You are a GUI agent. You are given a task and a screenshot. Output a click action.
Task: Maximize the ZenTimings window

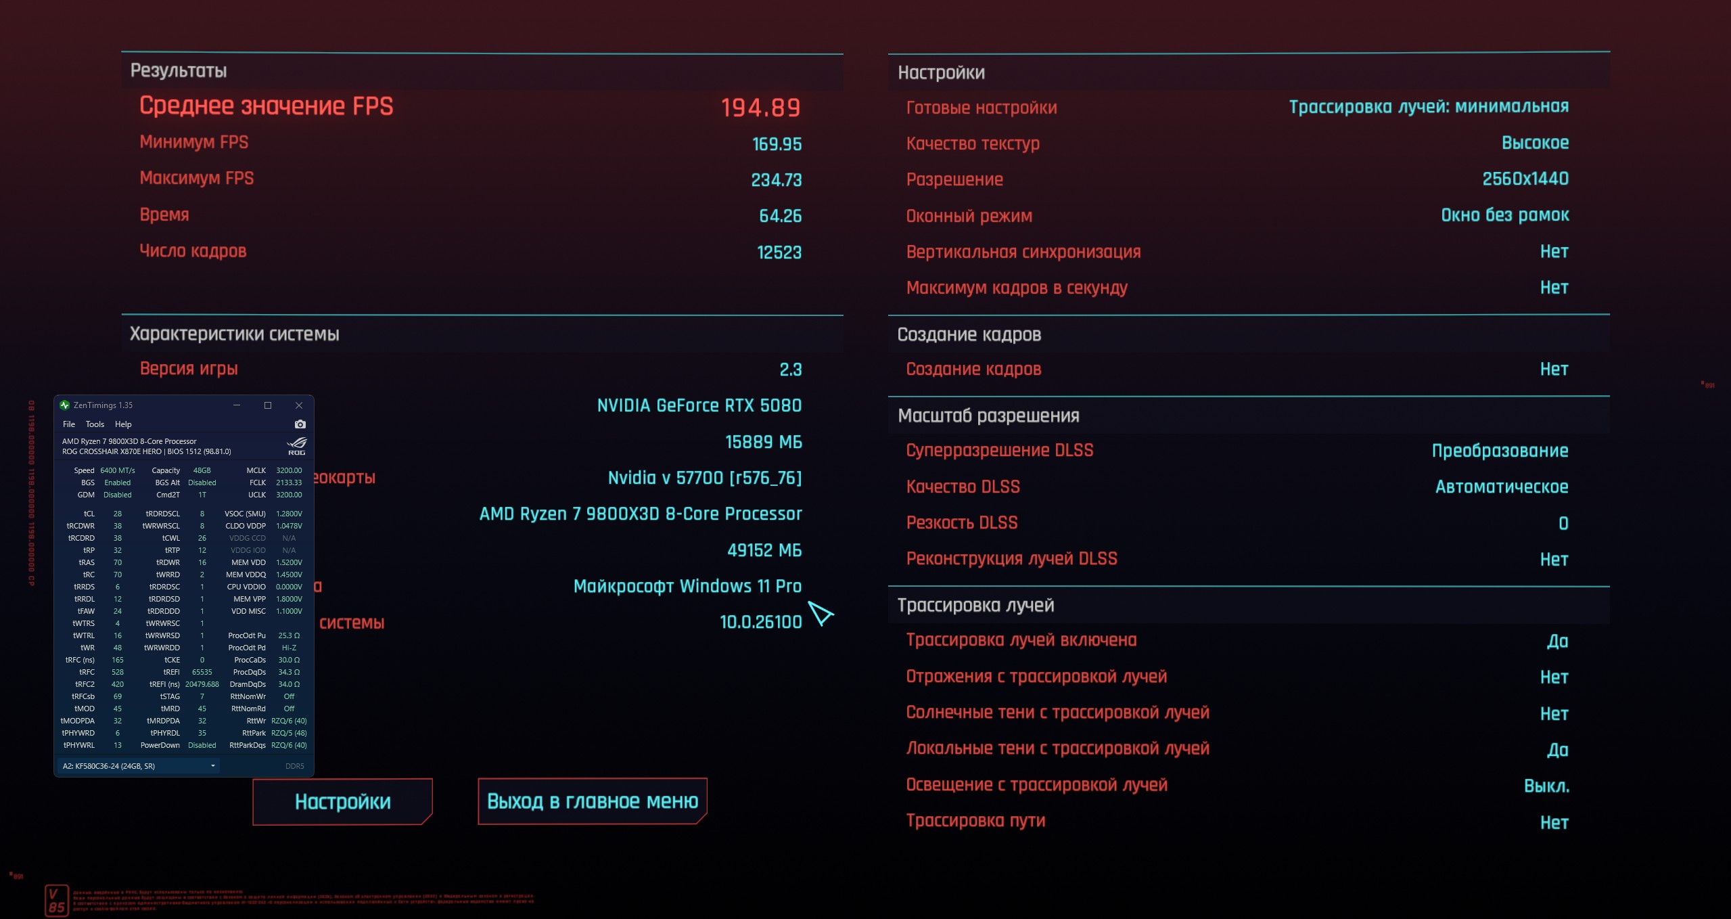point(268,405)
